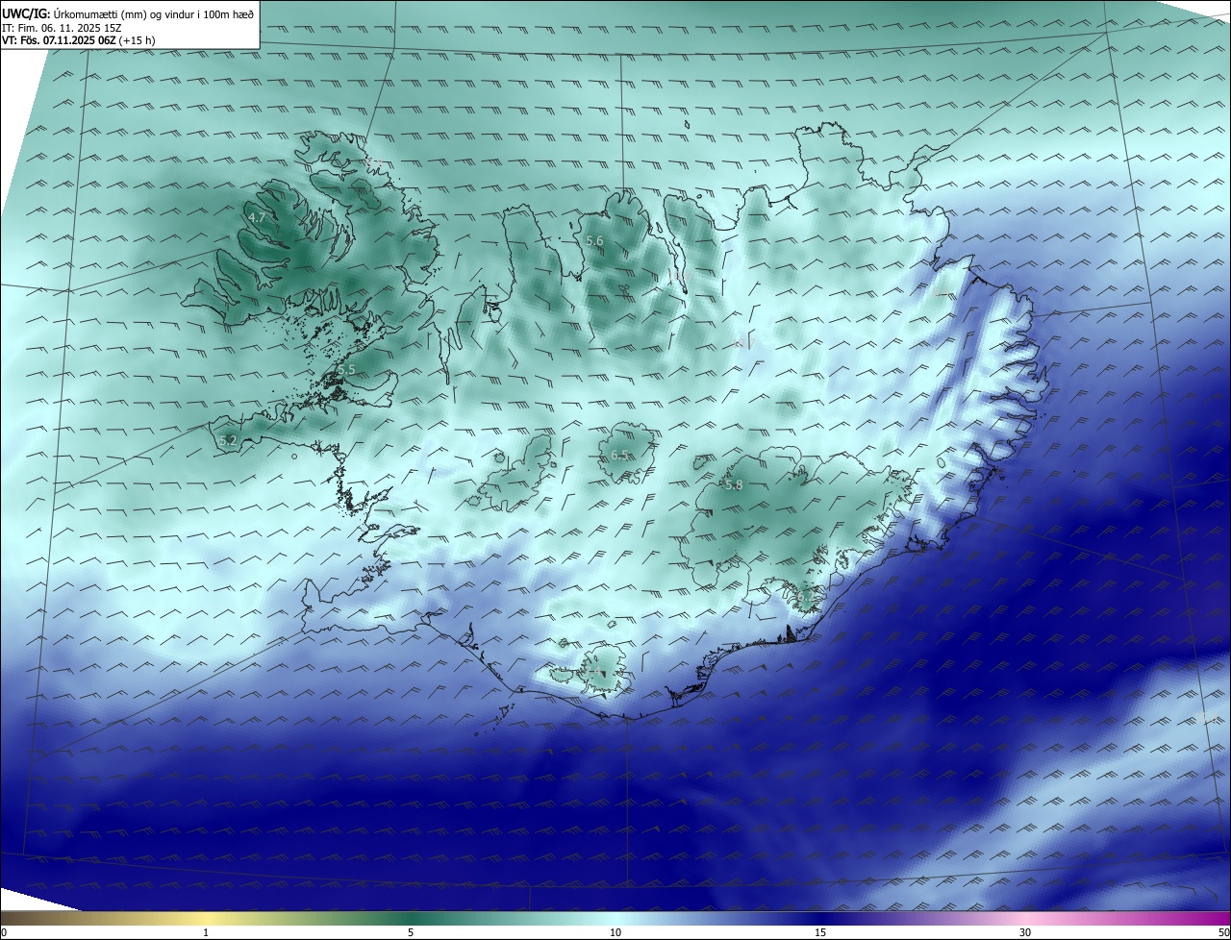Click the initial time line 'IT: Fim. 06. 11. 2025 15Z'
Viewport: 1231px width, 940px height.
60,27
